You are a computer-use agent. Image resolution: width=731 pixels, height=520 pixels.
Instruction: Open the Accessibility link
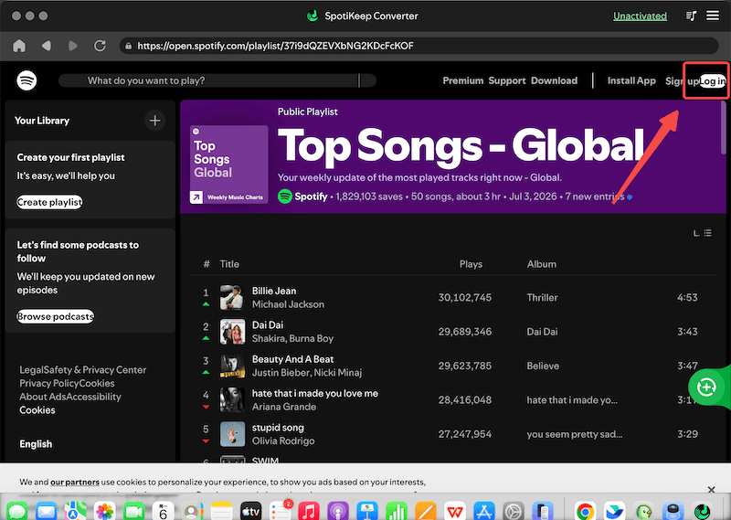[92, 397]
